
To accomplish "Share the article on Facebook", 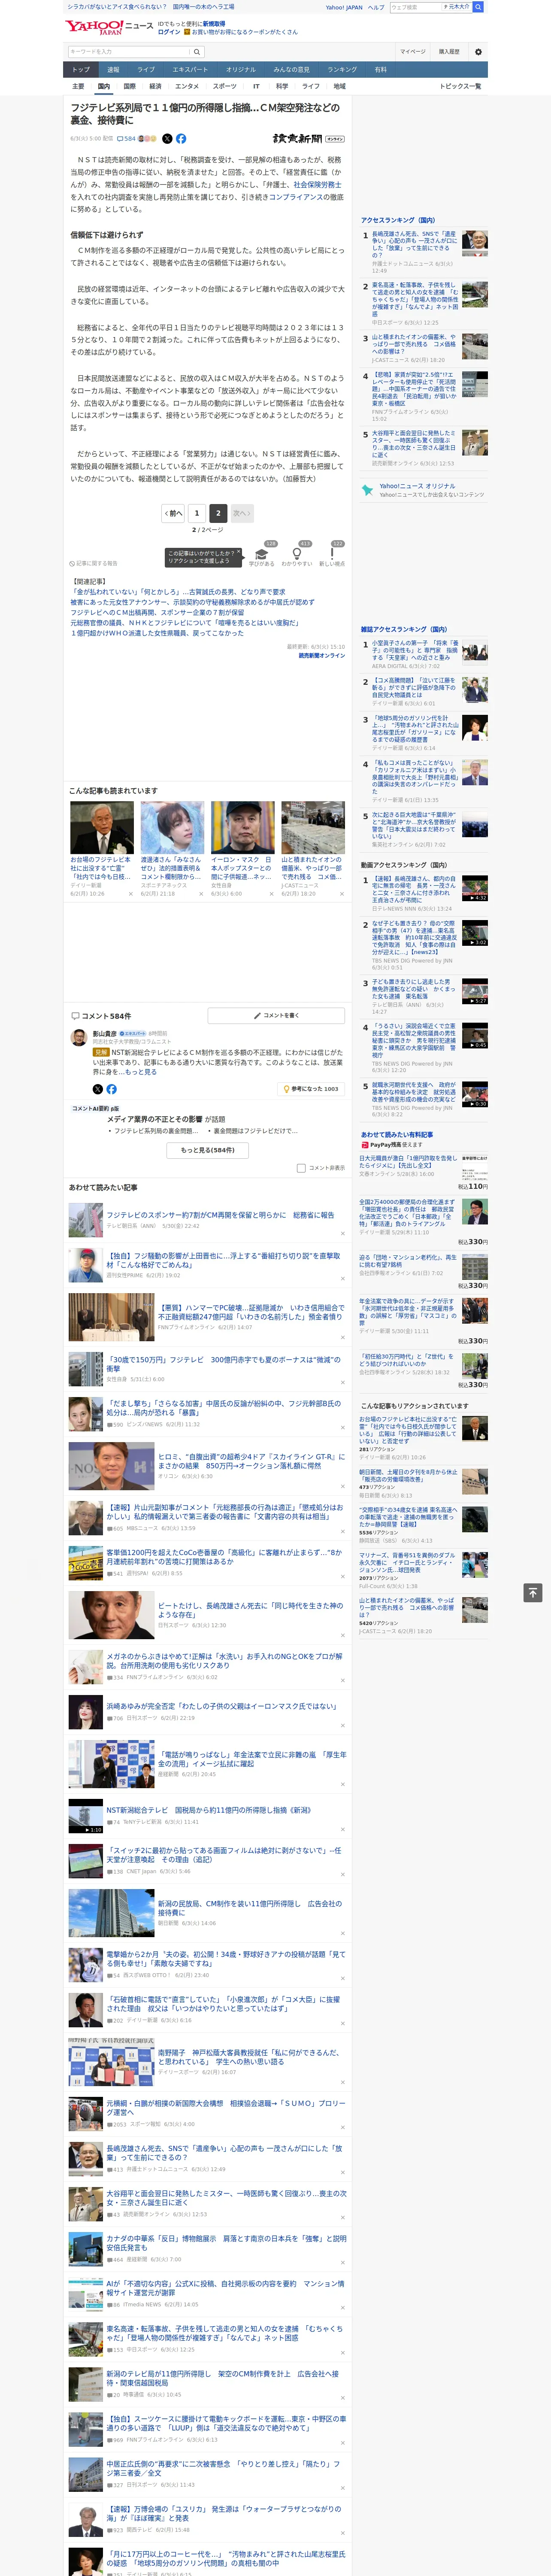I will [x=181, y=139].
